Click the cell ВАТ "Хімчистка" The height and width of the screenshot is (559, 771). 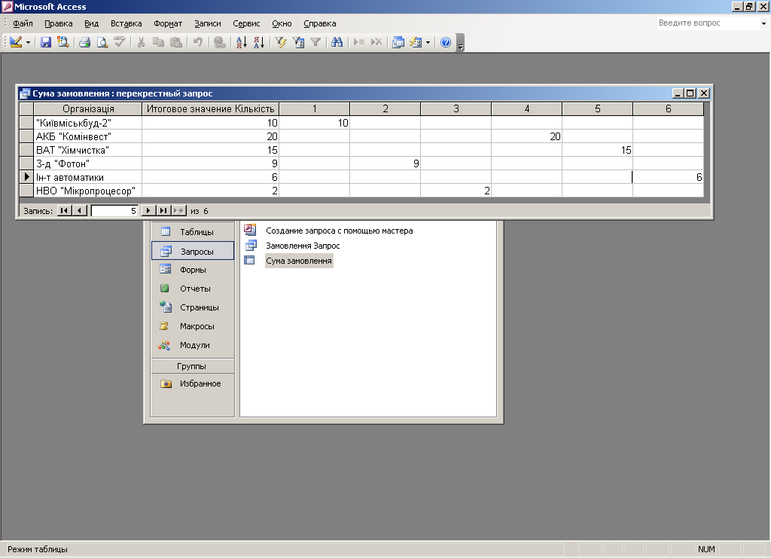coord(88,150)
